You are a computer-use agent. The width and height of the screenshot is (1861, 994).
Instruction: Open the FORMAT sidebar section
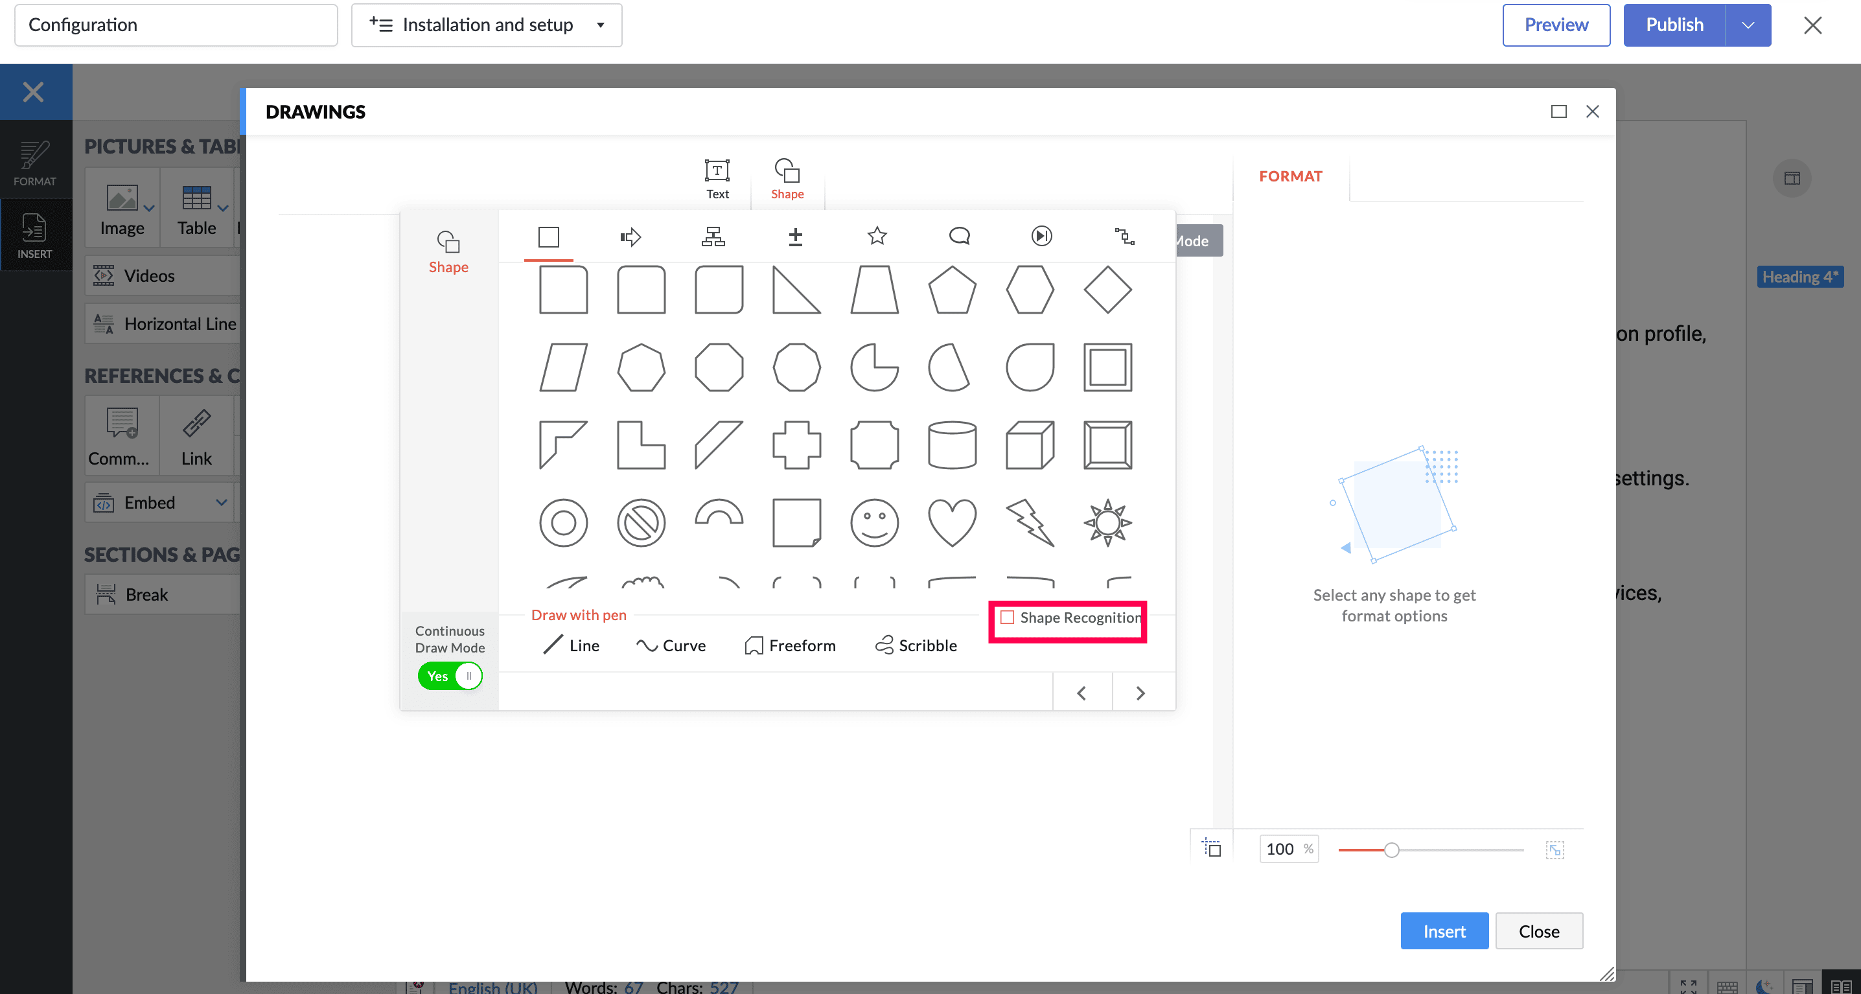[35, 163]
